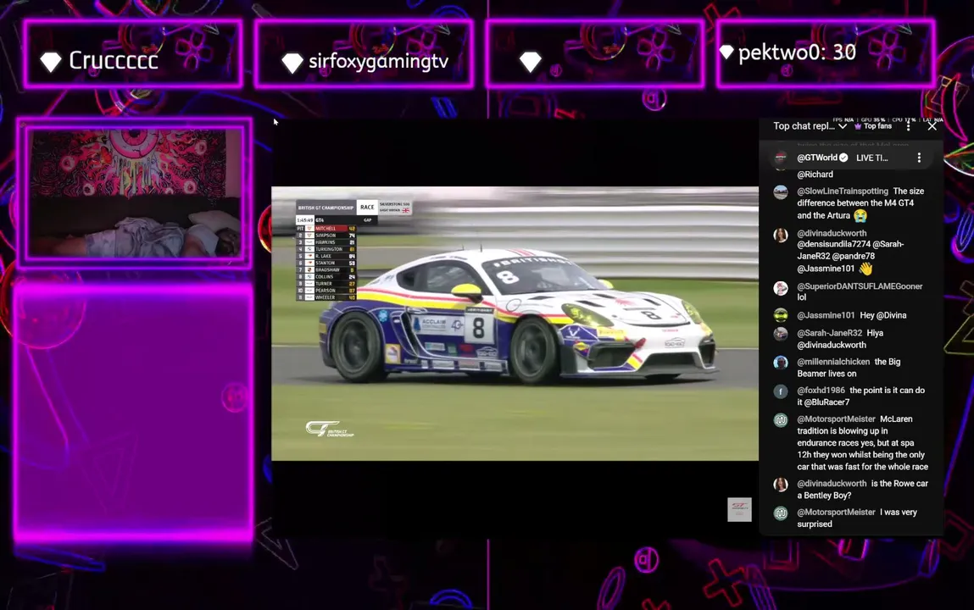Click the waving hand emoji
This screenshot has width=974, height=610.
click(x=865, y=269)
